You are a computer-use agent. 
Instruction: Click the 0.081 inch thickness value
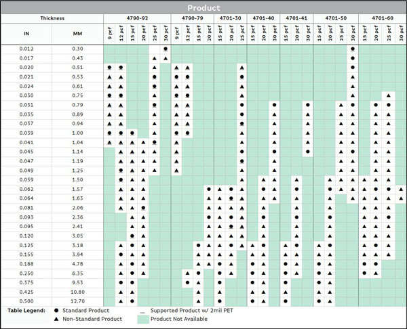point(26,208)
